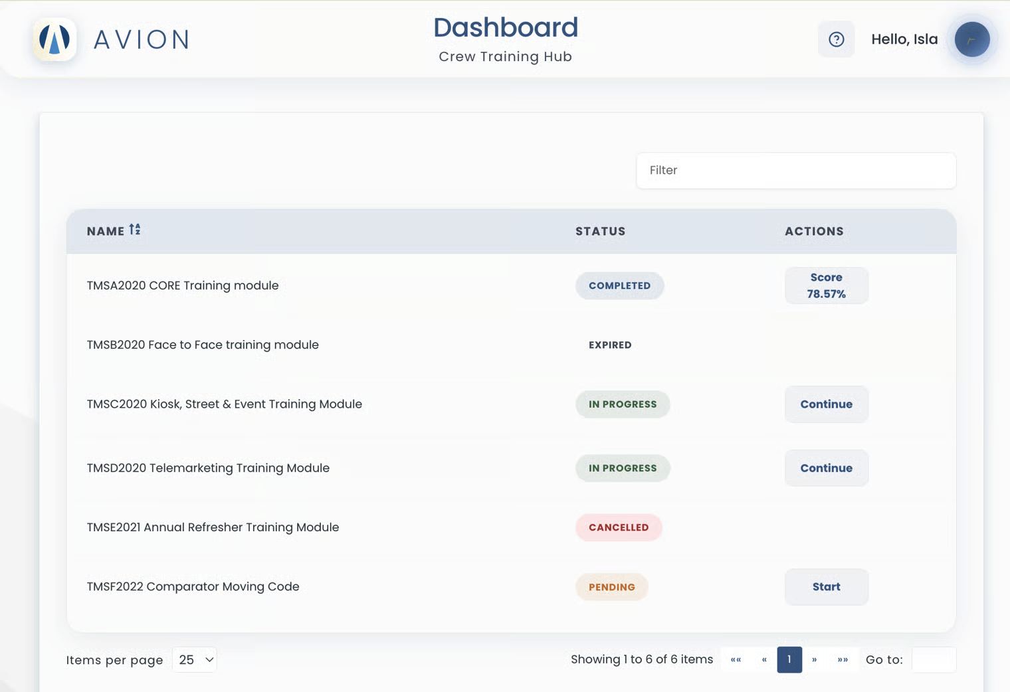
Task: Click the Avion brand name text
Action: point(142,40)
